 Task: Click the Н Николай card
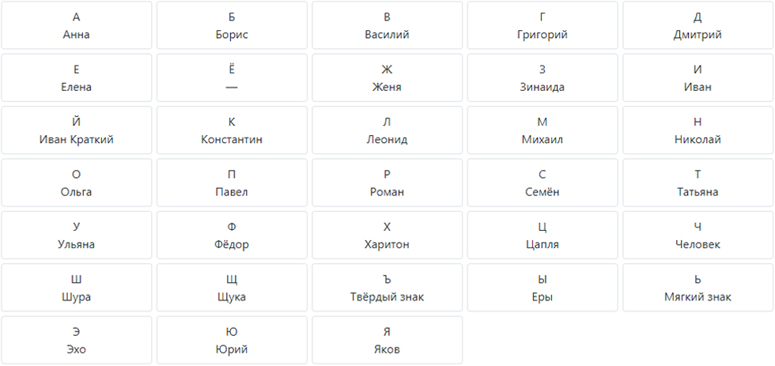pos(697,130)
